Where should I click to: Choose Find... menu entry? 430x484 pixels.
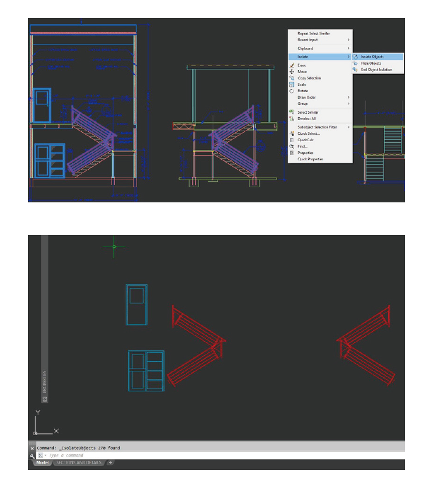pyautogui.click(x=320, y=146)
